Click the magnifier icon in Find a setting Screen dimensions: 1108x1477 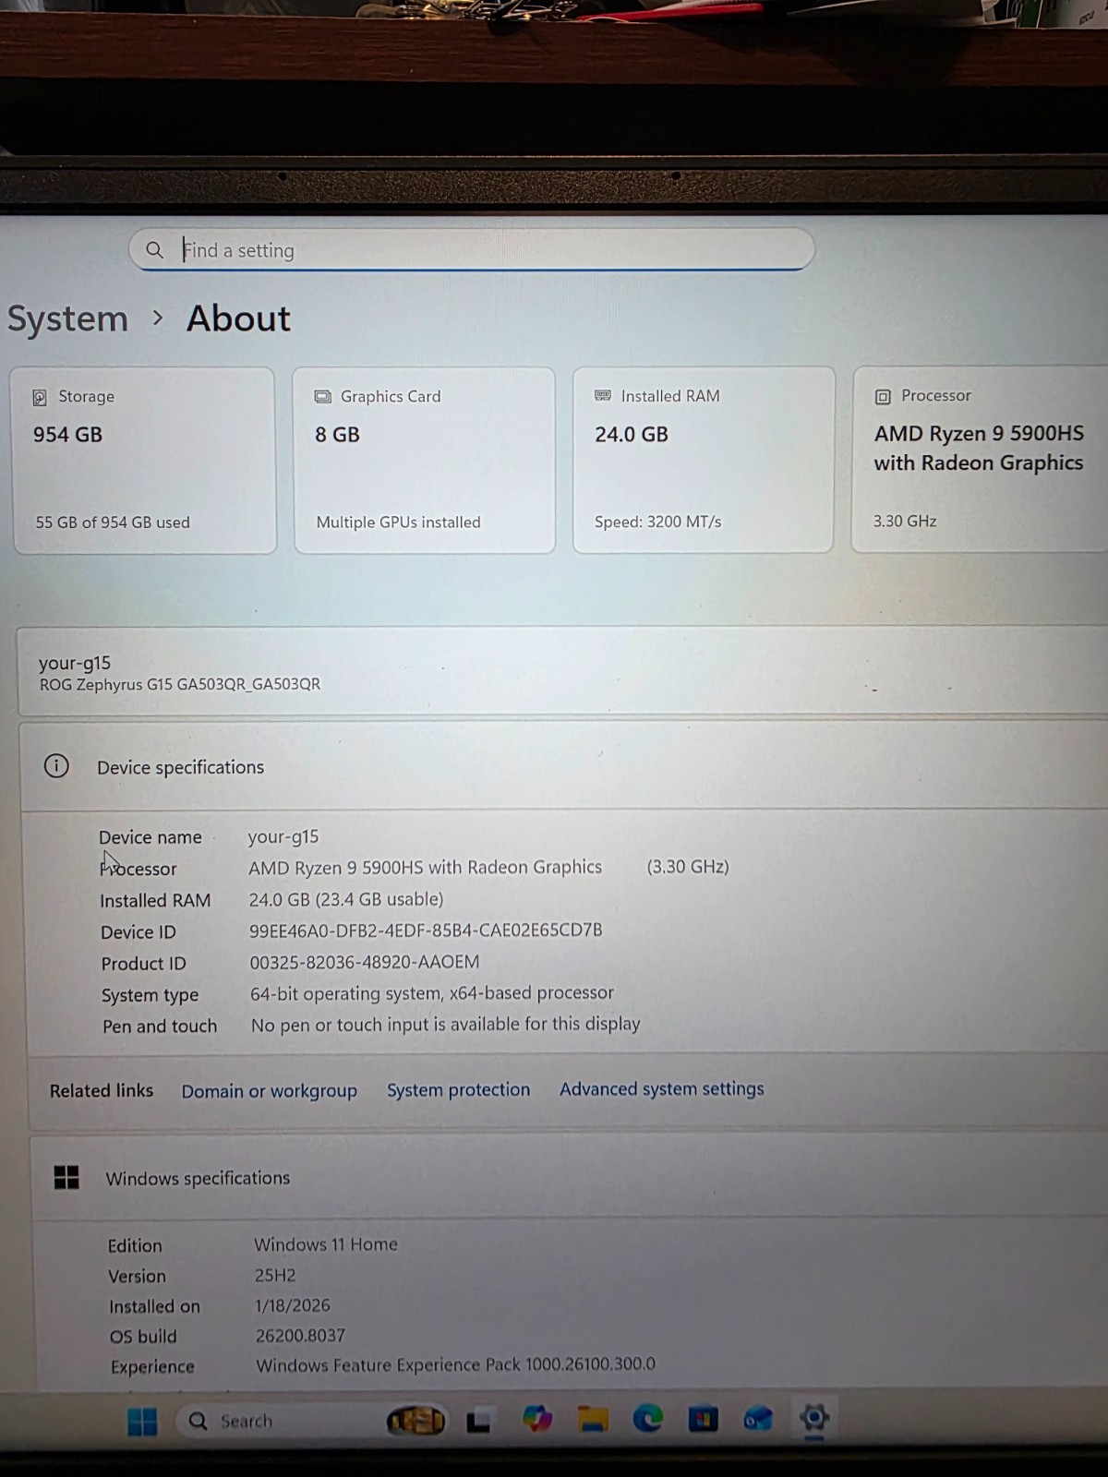155,250
